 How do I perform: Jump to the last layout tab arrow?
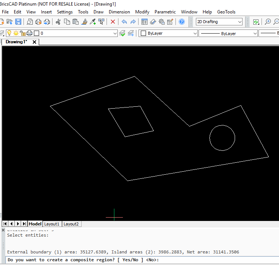tap(24, 224)
